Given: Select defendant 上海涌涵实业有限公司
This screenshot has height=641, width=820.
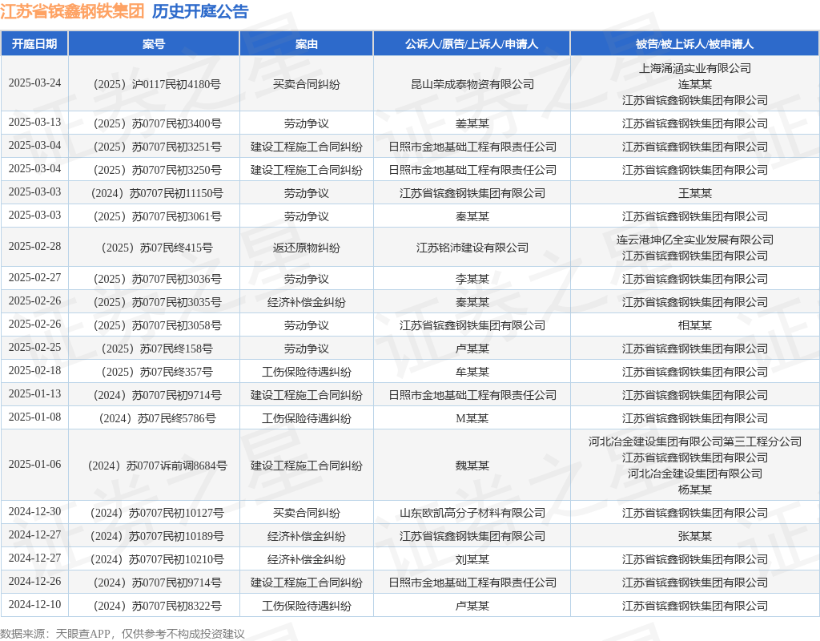Looking at the screenshot, I should [x=694, y=68].
